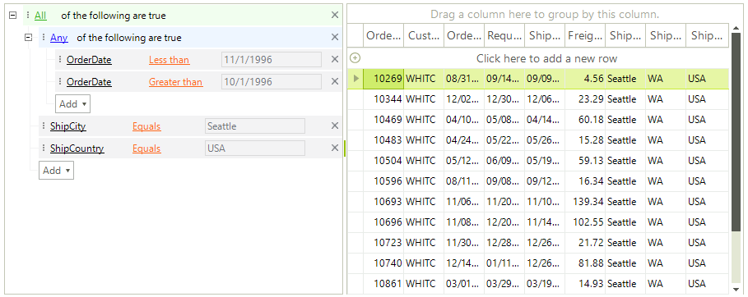Remove the Any group filter
Image resolution: width=748 pixels, height=297 pixels.
click(334, 37)
